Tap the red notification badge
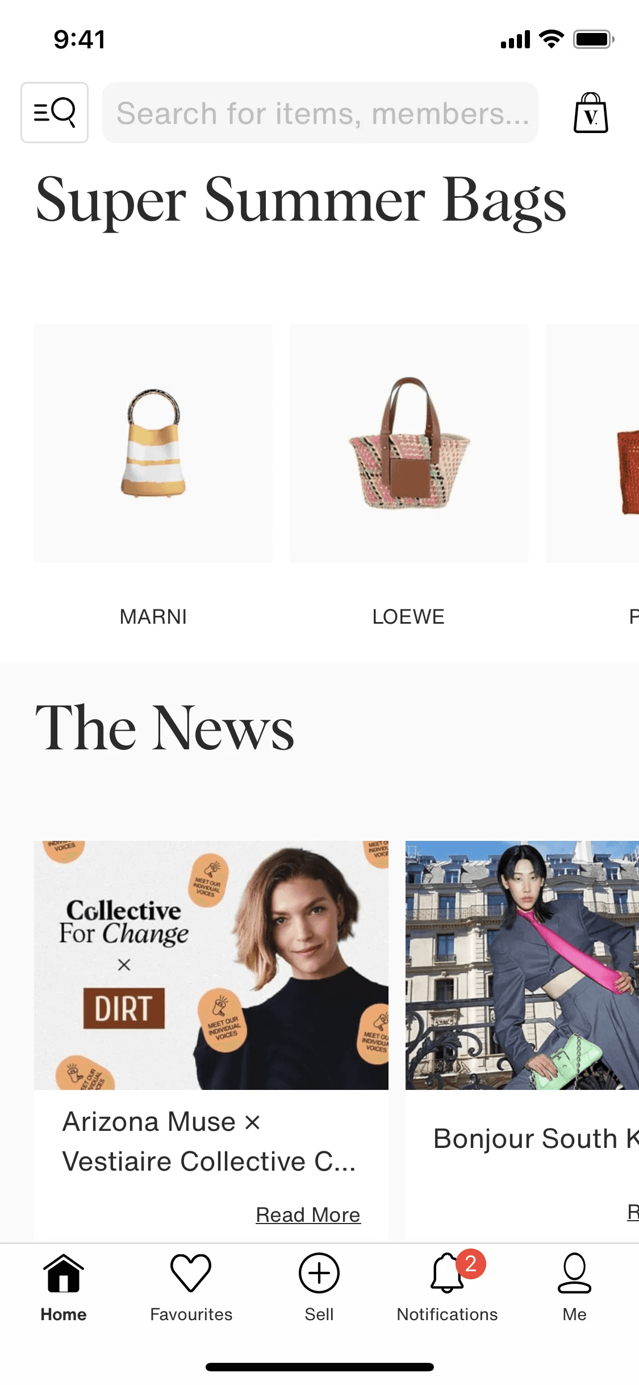This screenshot has width=639, height=1385. (471, 1264)
